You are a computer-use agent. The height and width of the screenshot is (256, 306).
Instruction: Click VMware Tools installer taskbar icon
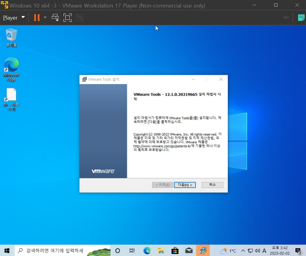pyautogui.click(x=203, y=251)
